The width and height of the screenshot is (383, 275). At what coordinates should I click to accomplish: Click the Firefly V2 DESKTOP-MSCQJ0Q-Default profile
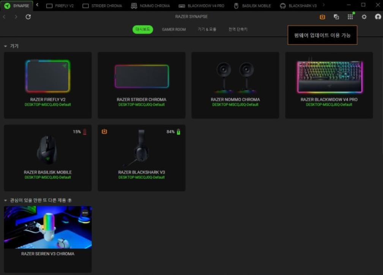click(x=48, y=104)
